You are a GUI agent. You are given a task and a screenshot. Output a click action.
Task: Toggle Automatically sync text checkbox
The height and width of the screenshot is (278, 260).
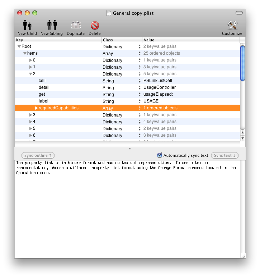(x=160, y=155)
